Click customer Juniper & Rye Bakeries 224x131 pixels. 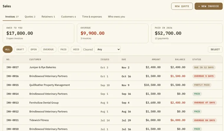42,67
